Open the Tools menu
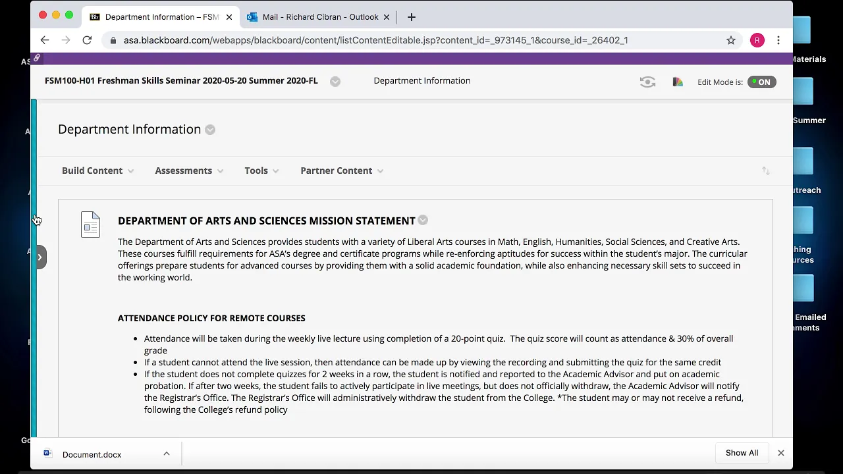This screenshot has width=843, height=474. coord(261,171)
